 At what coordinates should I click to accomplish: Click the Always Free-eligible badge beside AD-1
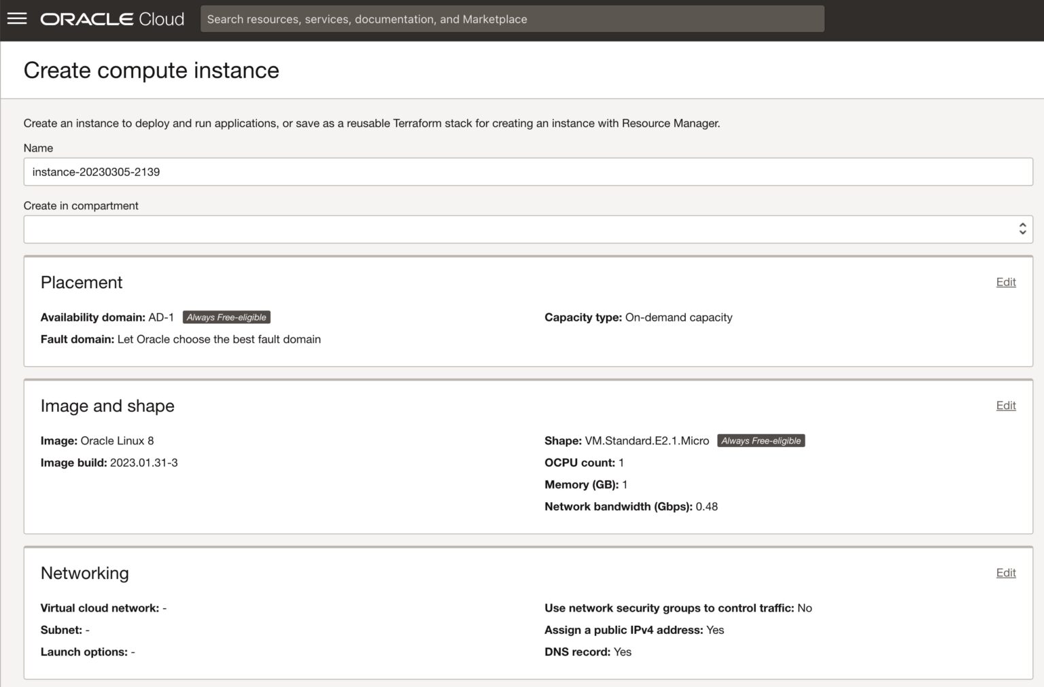click(x=226, y=317)
